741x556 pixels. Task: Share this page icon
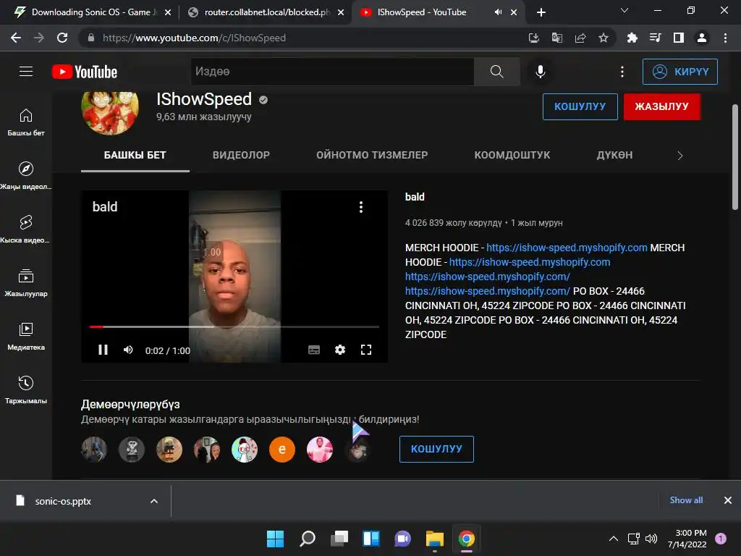(x=580, y=38)
